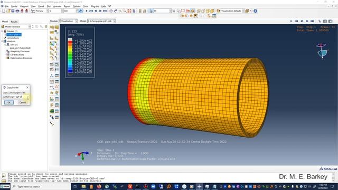
Task: Select the Box zoom tool
Action: click(x=125, y=11)
